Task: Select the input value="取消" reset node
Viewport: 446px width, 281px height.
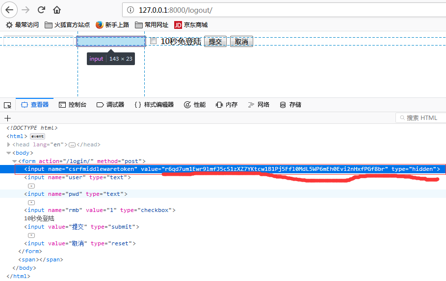Action: [x=80, y=243]
